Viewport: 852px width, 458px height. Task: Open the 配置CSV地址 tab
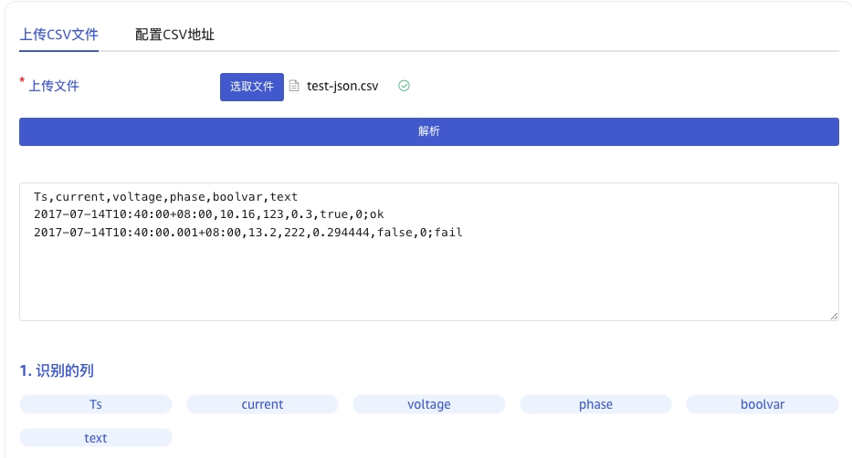(x=174, y=35)
